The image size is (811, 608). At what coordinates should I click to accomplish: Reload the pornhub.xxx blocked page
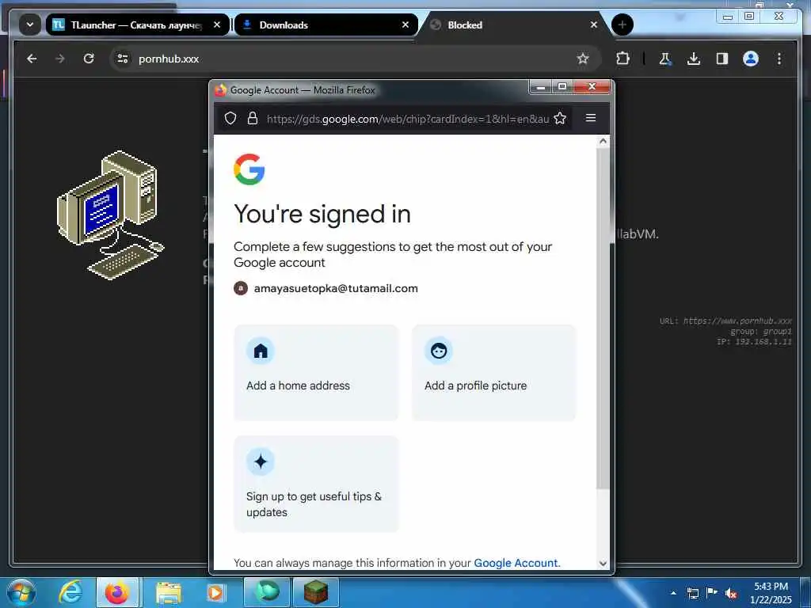tap(89, 59)
